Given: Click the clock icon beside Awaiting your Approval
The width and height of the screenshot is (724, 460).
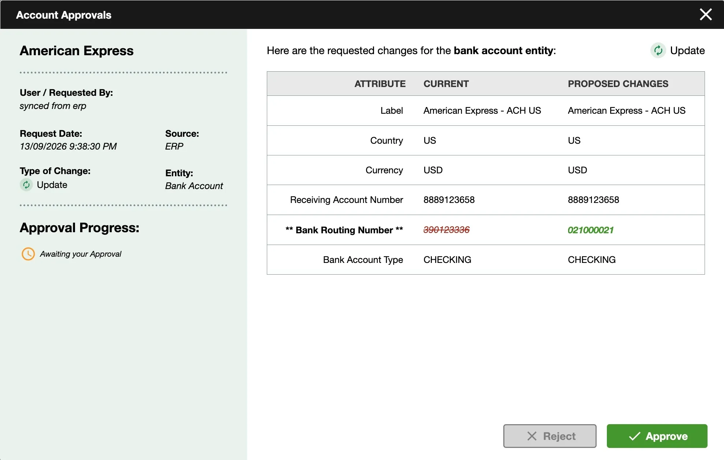Looking at the screenshot, I should [x=28, y=254].
